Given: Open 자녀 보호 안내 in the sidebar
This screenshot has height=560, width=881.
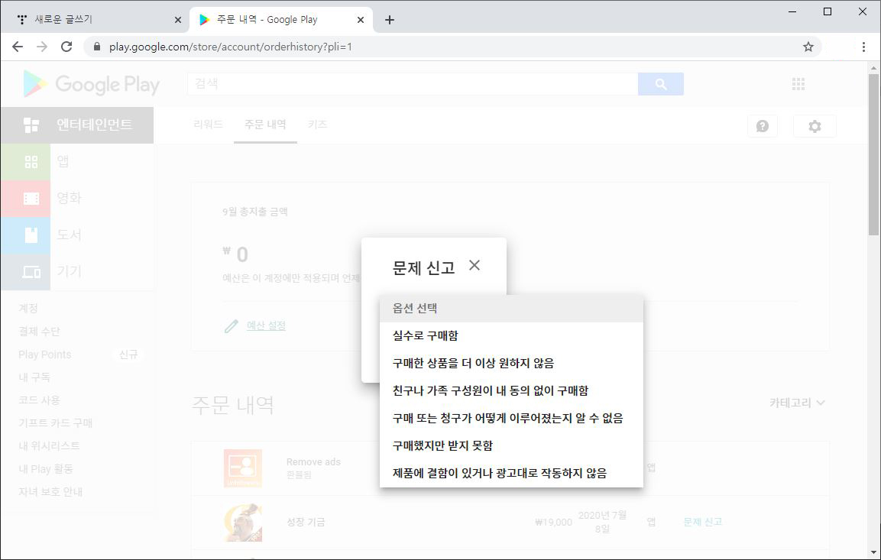Looking at the screenshot, I should pyautogui.click(x=50, y=491).
